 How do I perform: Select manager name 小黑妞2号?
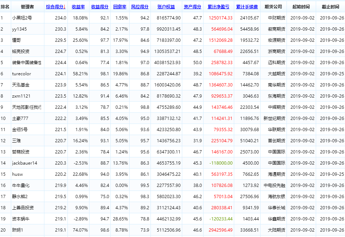pos(22,18)
